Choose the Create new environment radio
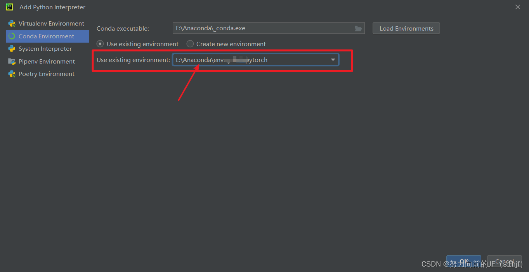The height and width of the screenshot is (272, 529). point(190,44)
